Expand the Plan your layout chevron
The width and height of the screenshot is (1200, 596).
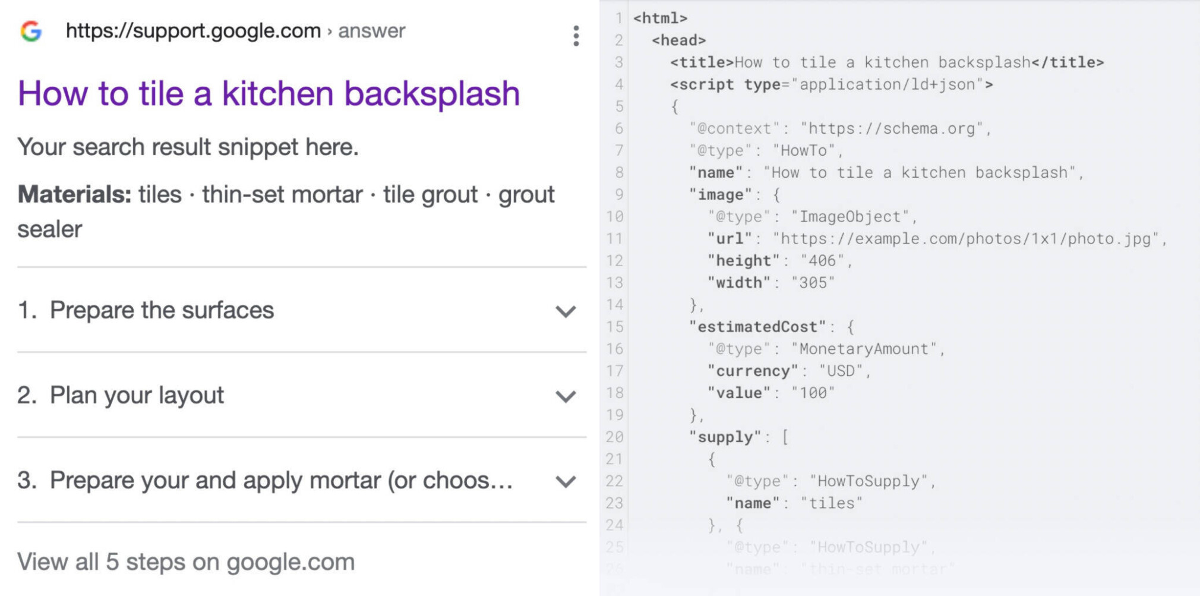[x=566, y=396]
